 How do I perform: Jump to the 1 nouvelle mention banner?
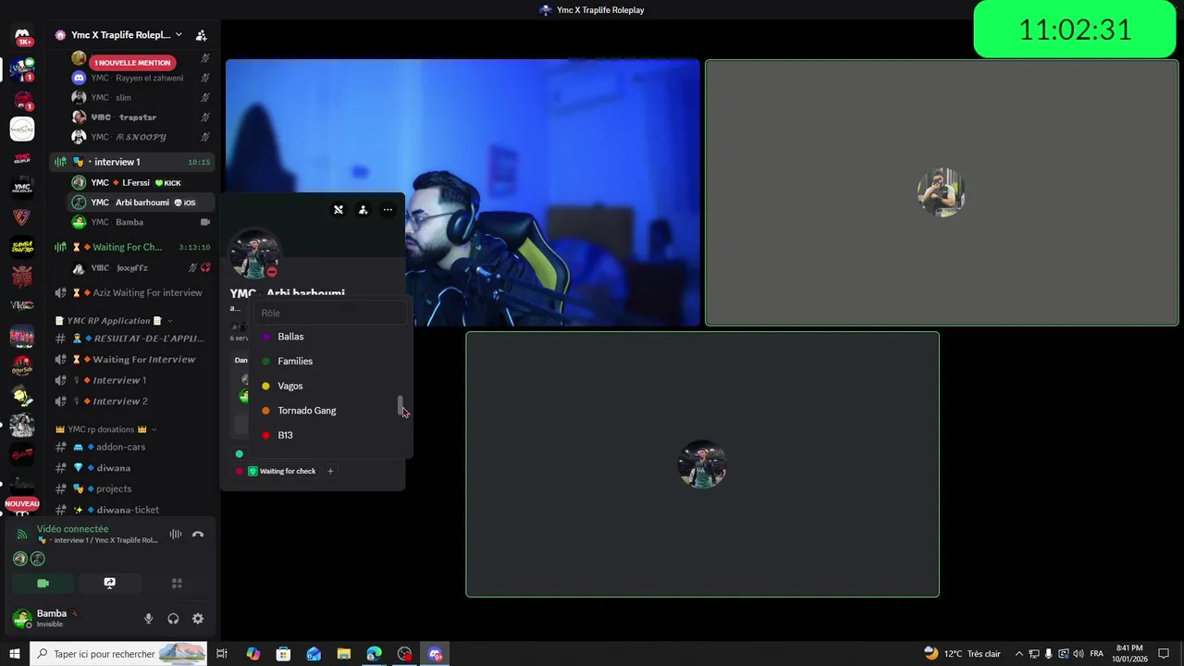pyautogui.click(x=132, y=63)
